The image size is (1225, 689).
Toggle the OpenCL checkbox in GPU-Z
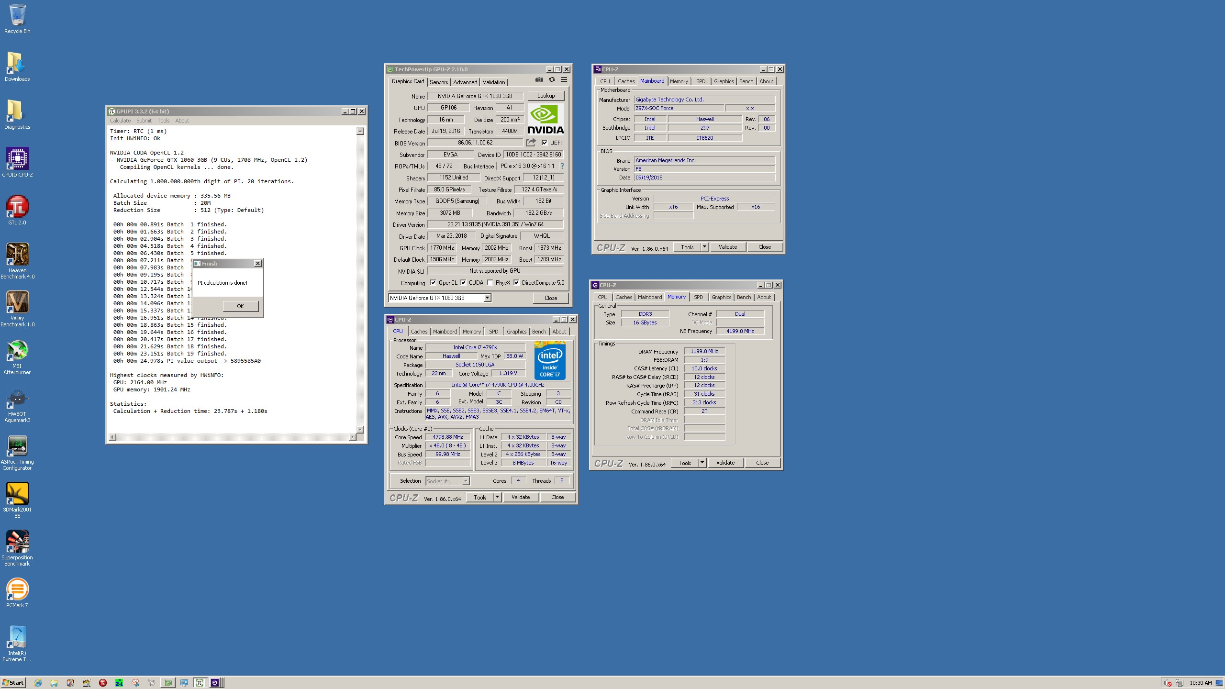[x=433, y=283]
